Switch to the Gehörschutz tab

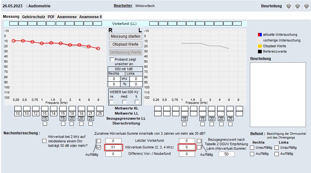[x=34, y=17]
